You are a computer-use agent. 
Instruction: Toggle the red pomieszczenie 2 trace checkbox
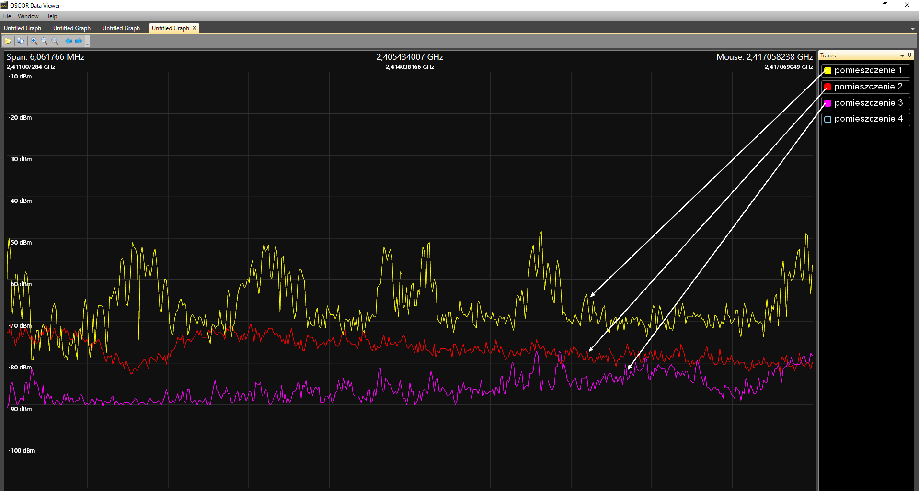827,87
